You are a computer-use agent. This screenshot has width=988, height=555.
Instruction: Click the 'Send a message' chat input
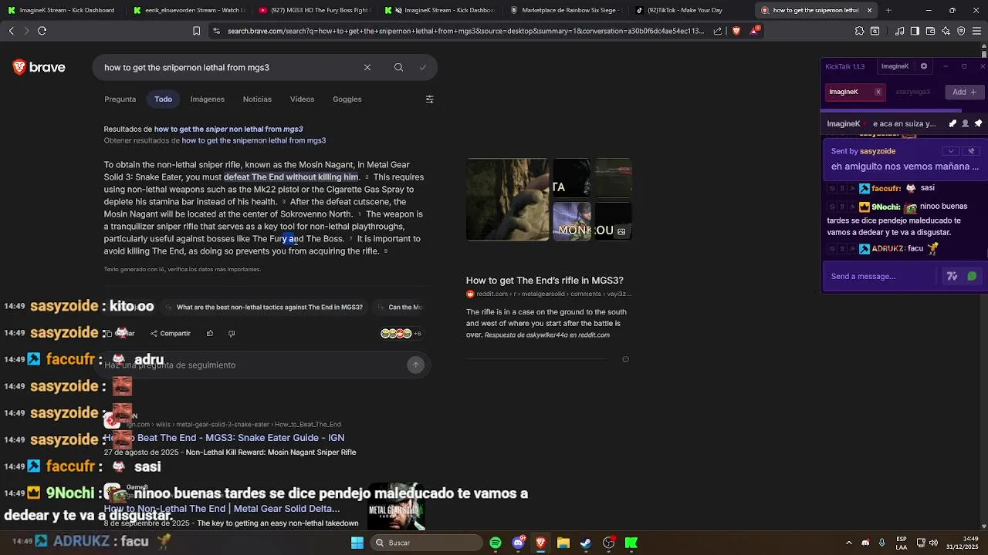click(884, 276)
